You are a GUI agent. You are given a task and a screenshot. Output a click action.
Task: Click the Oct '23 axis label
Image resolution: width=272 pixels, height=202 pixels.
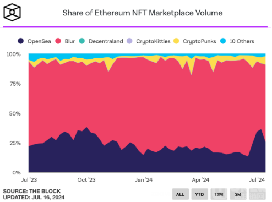tap(86, 180)
